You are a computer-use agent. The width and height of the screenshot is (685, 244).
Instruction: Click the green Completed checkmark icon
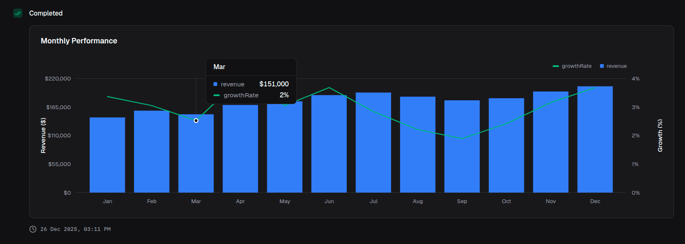[18, 13]
